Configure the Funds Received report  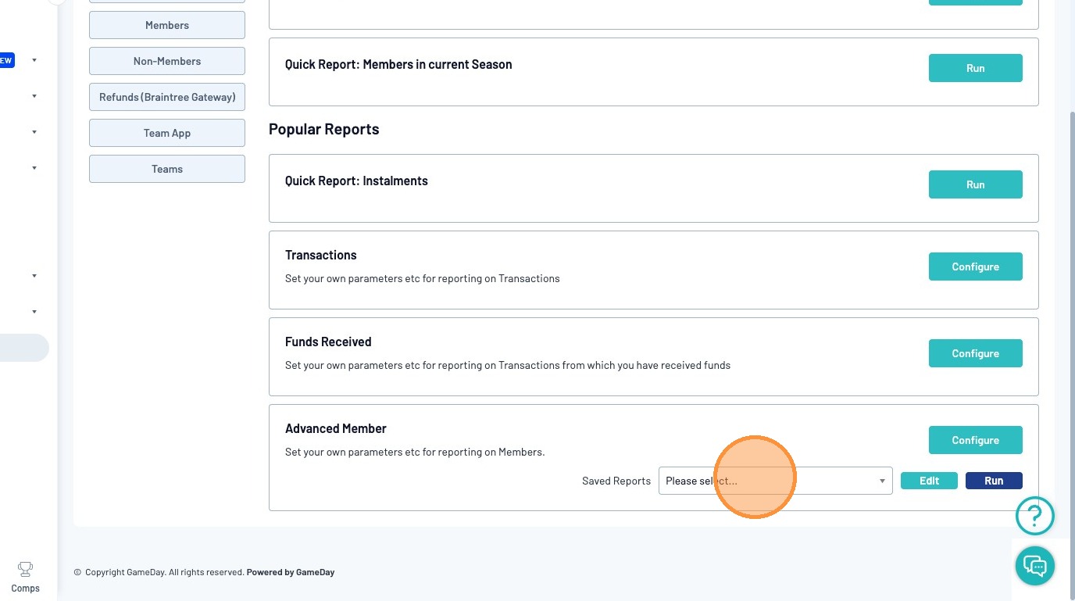pyautogui.click(x=975, y=353)
